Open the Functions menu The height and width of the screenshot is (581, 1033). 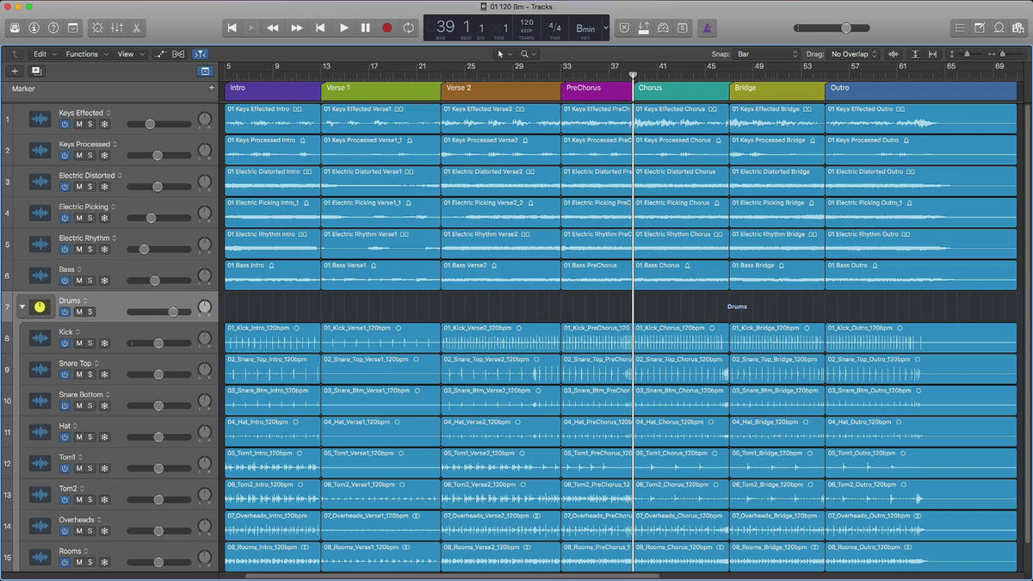click(x=86, y=54)
